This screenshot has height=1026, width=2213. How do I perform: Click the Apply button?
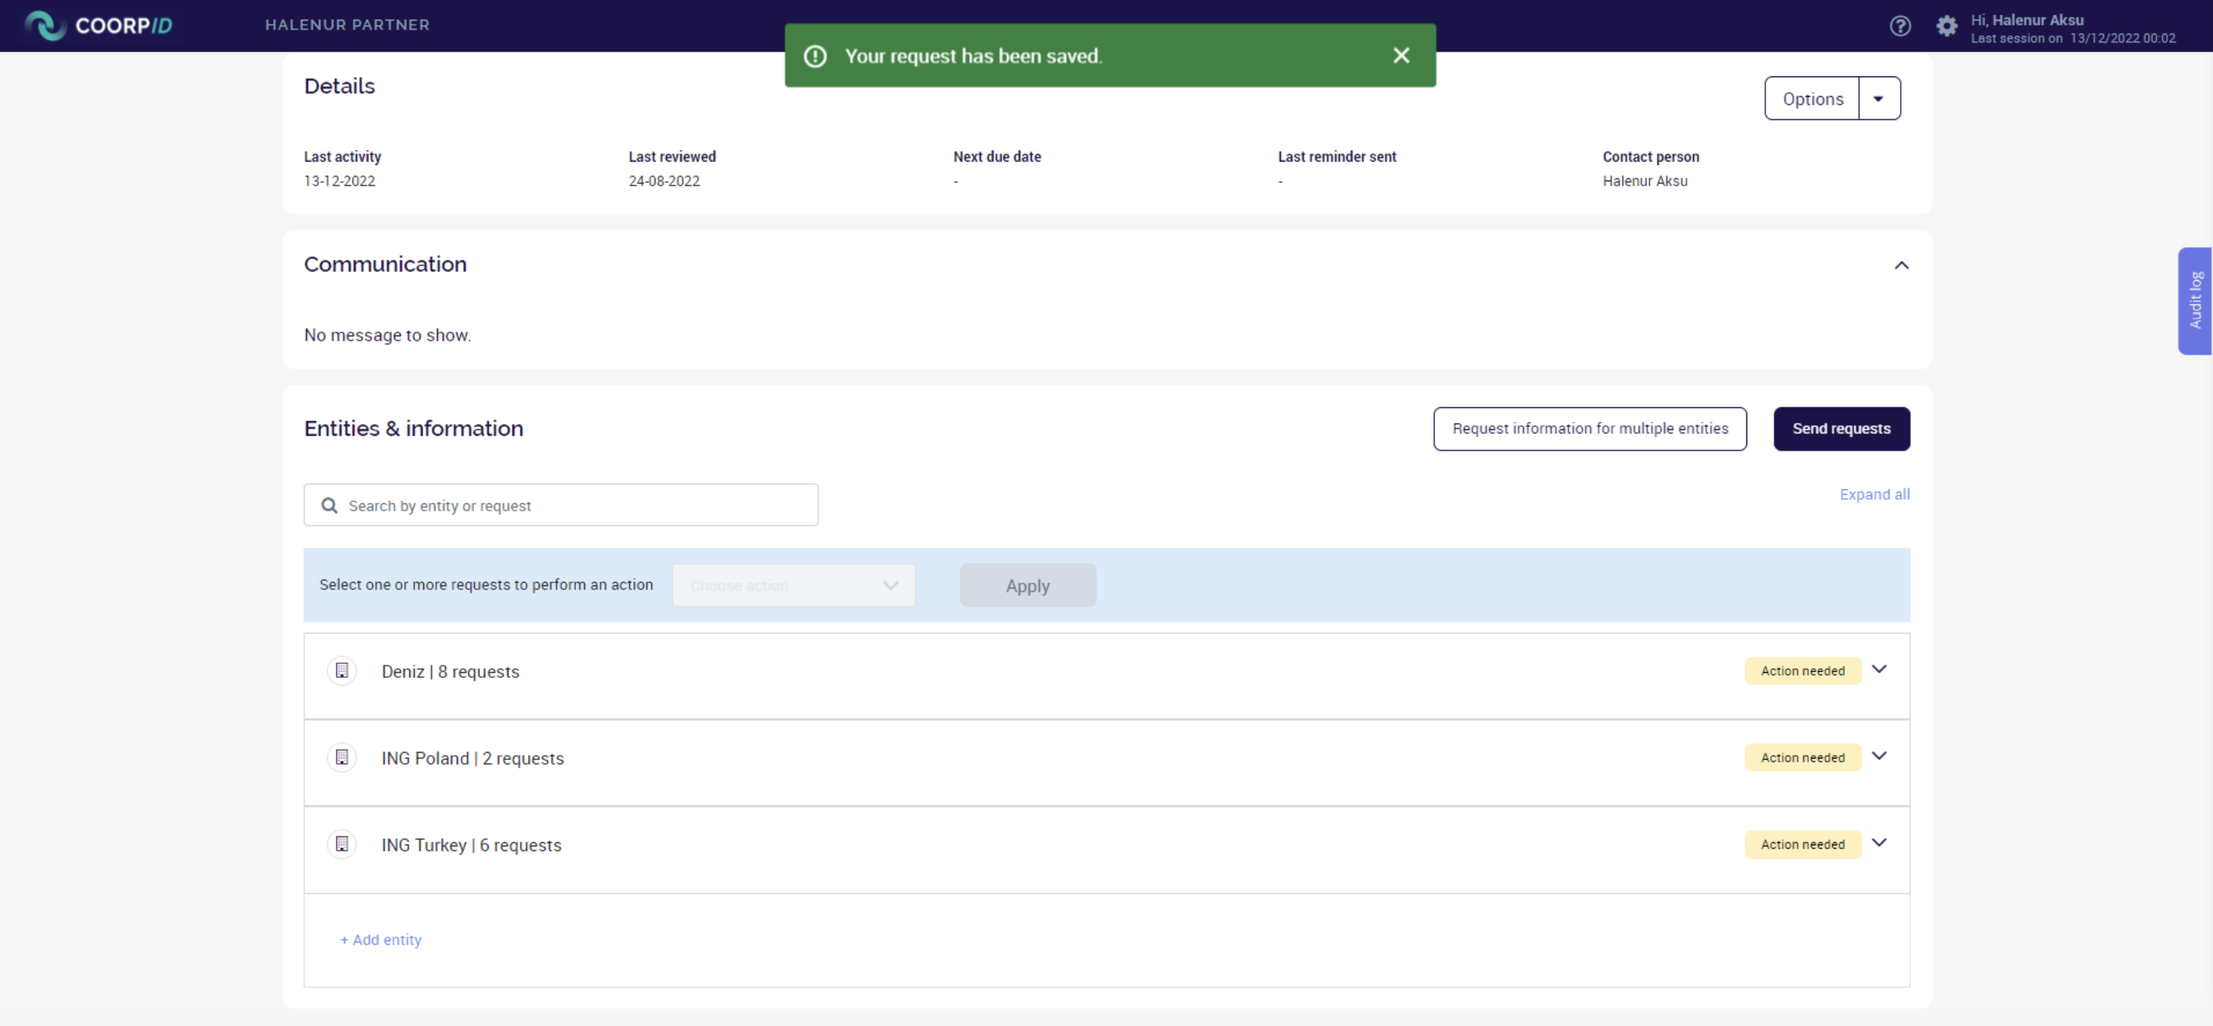(x=1028, y=585)
